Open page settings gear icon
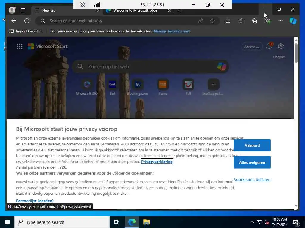The image size is (305, 228). pos(281,46)
